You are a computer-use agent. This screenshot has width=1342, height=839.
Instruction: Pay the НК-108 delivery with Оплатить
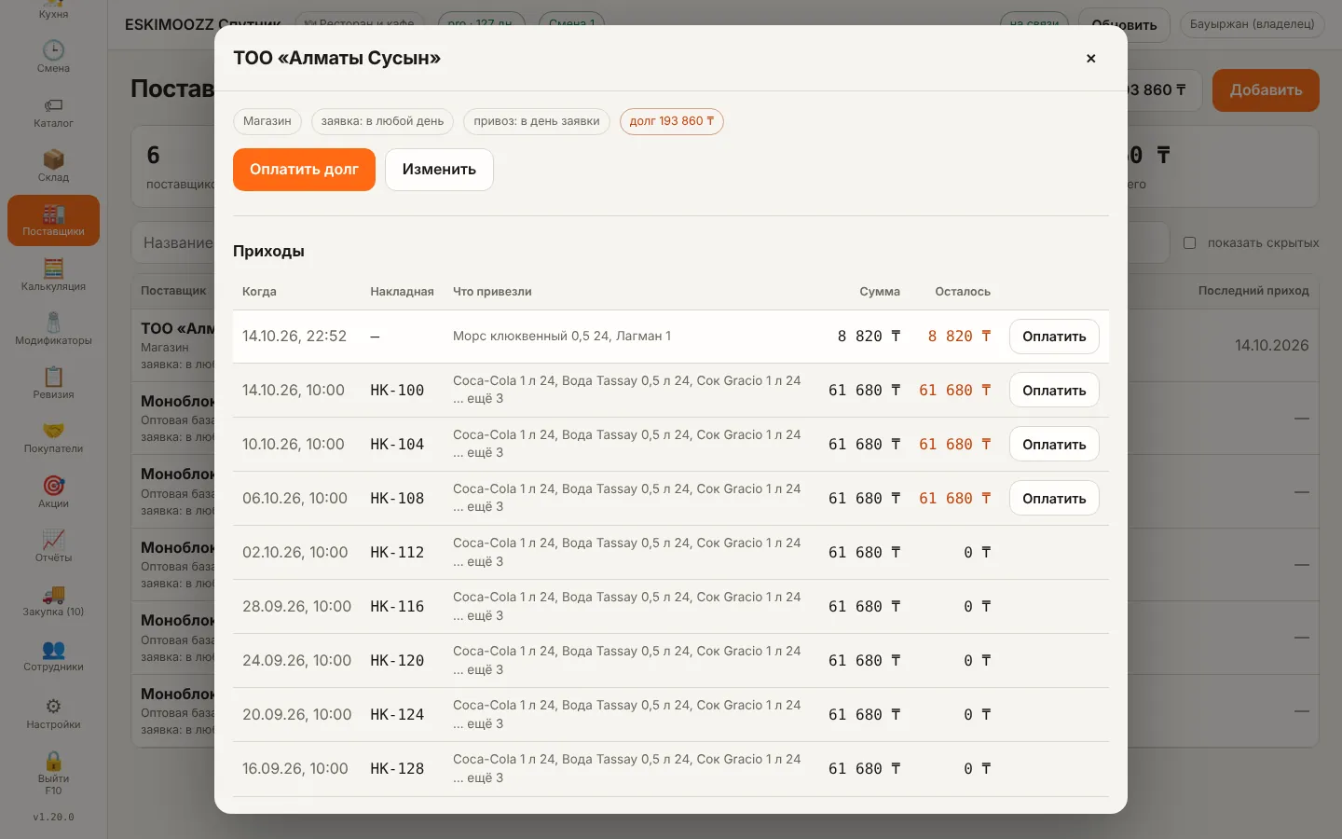[1054, 499]
